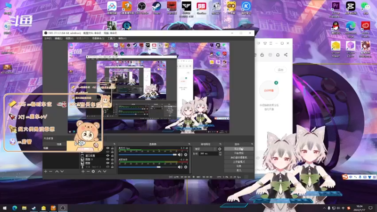Click 启动虚拟摄像机 virtual camera button
Viewport: 377px width, 212px height.
pyautogui.click(x=239, y=157)
